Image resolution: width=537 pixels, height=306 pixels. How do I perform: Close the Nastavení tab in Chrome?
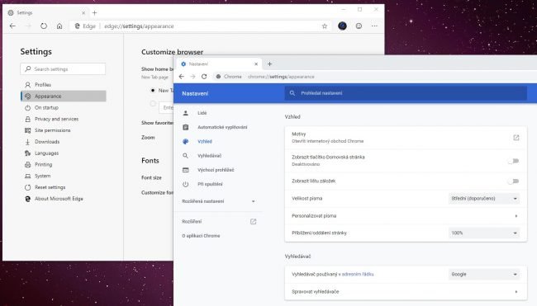(256, 64)
